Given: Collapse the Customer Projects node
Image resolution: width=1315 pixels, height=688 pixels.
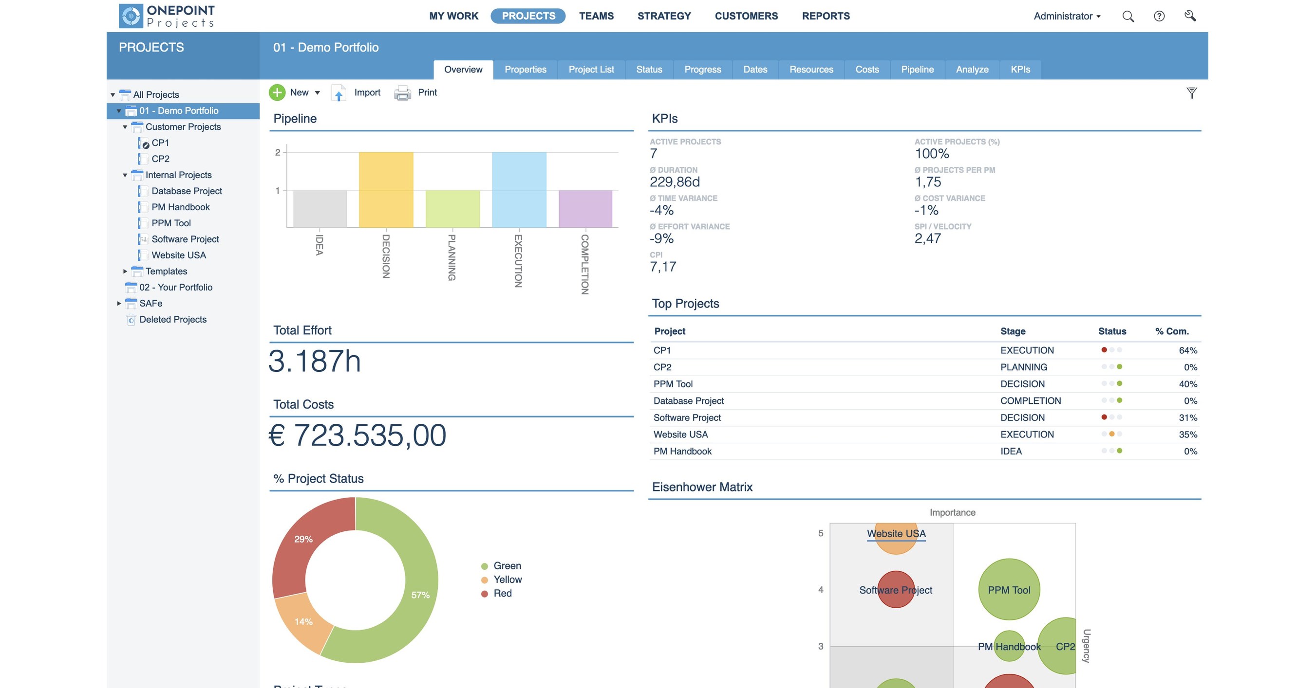Looking at the screenshot, I should (125, 127).
